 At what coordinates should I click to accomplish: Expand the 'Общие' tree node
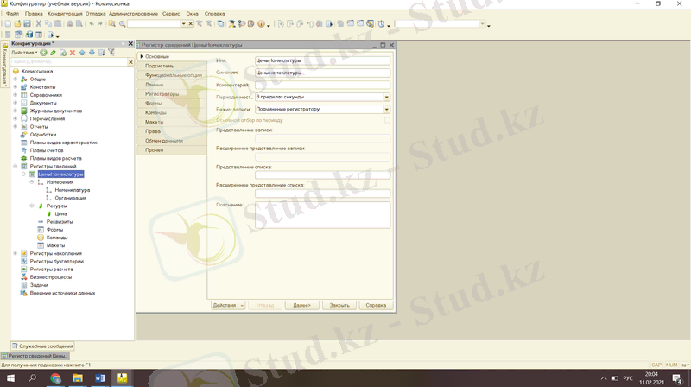[15, 79]
